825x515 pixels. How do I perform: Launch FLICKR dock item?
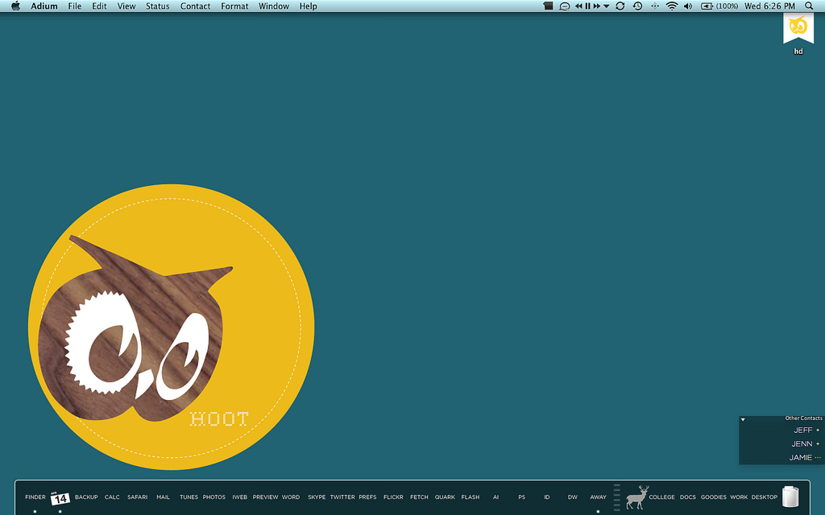393,497
